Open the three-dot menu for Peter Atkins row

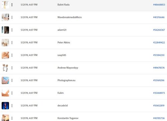click(x=12, y=43)
